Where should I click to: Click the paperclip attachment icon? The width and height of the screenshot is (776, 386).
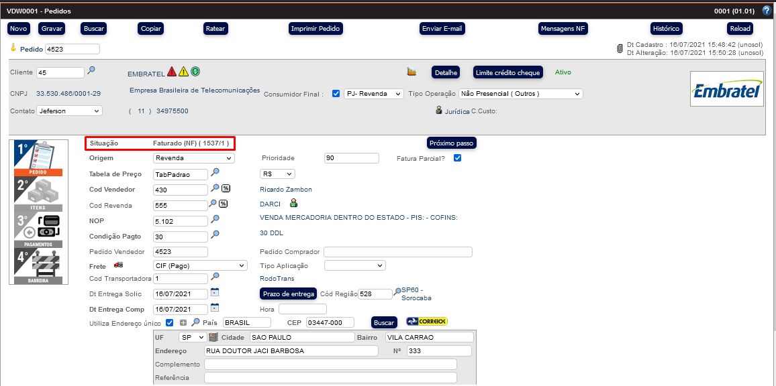click(x=620, y=48)
